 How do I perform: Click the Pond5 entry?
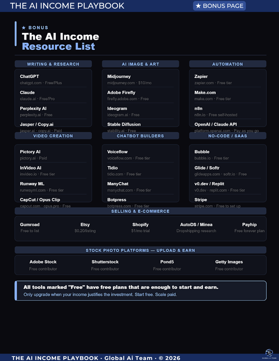click(x=167, y=262)
